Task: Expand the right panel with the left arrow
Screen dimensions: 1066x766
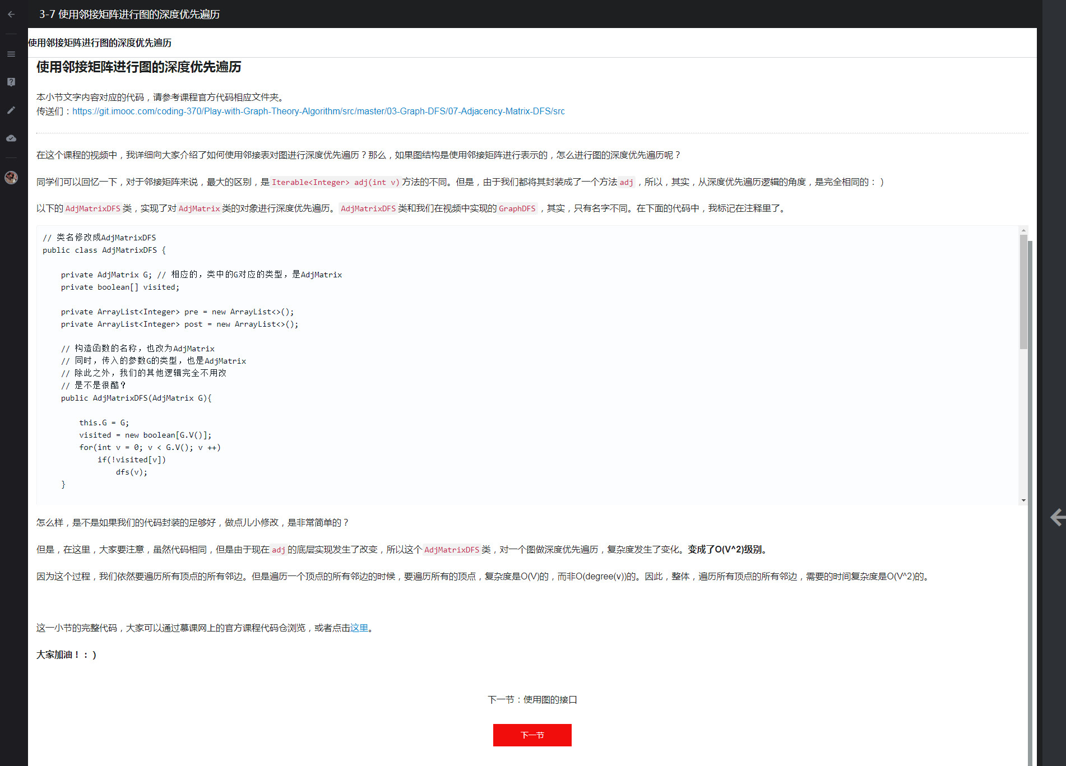Action: pyautogui.click(x=1056, y=517)
